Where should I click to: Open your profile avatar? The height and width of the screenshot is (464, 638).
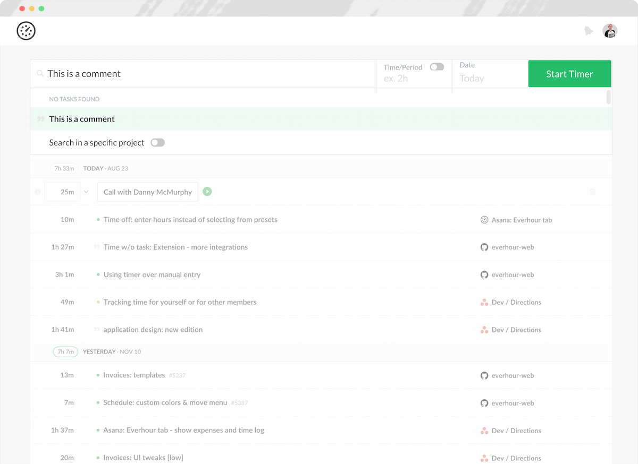tap(610, 31)
